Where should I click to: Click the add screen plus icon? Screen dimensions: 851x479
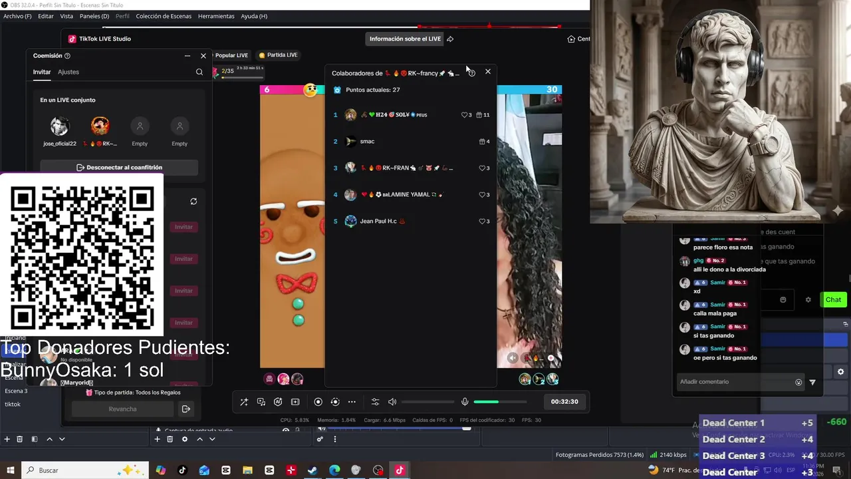point(295,402)
